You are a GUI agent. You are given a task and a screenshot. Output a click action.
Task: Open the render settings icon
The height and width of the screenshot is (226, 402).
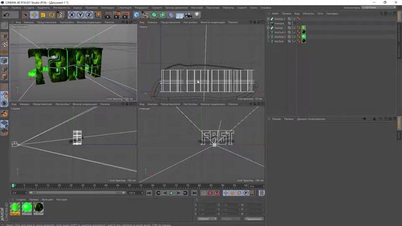pyautogui.click(x=126, y=15)
